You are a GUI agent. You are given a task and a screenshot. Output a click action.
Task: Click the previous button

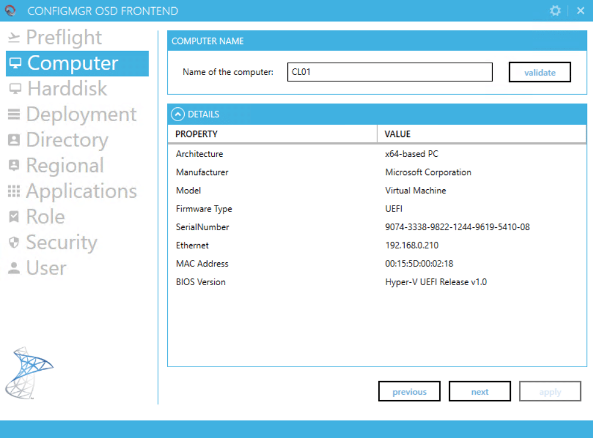click(409, 391)
